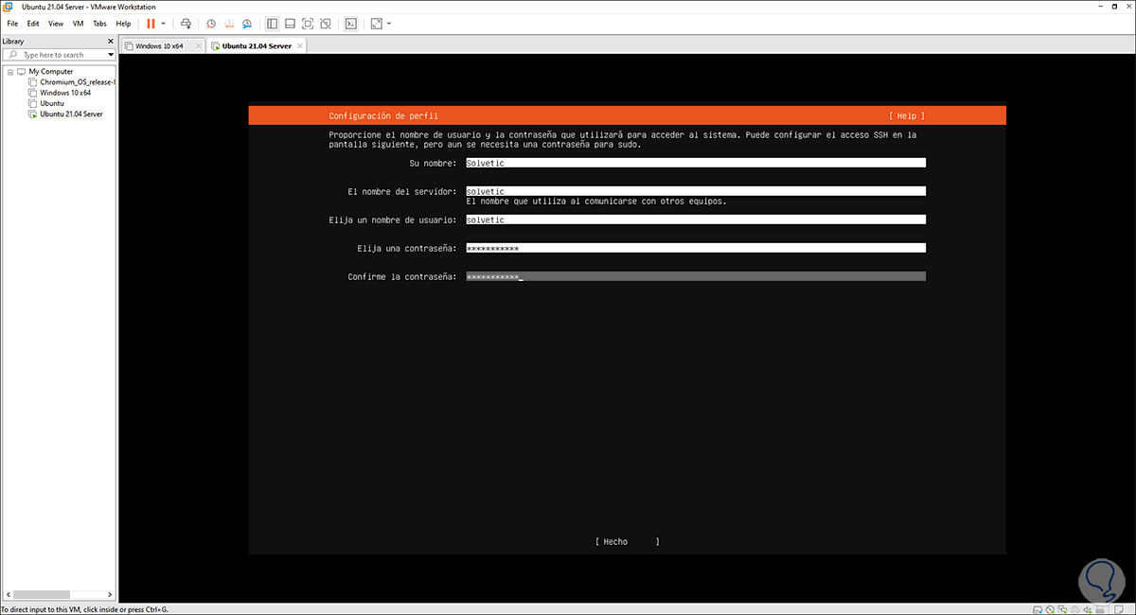The width and height of the screenshot is (1136, 615).
Task: Click the Unity mode icon
Action: pos(326,23)
